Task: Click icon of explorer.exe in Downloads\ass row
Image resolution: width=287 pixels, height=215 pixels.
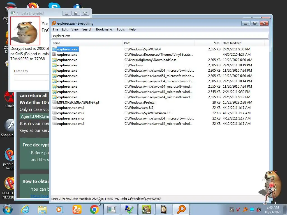Action: tap(54, 60)
